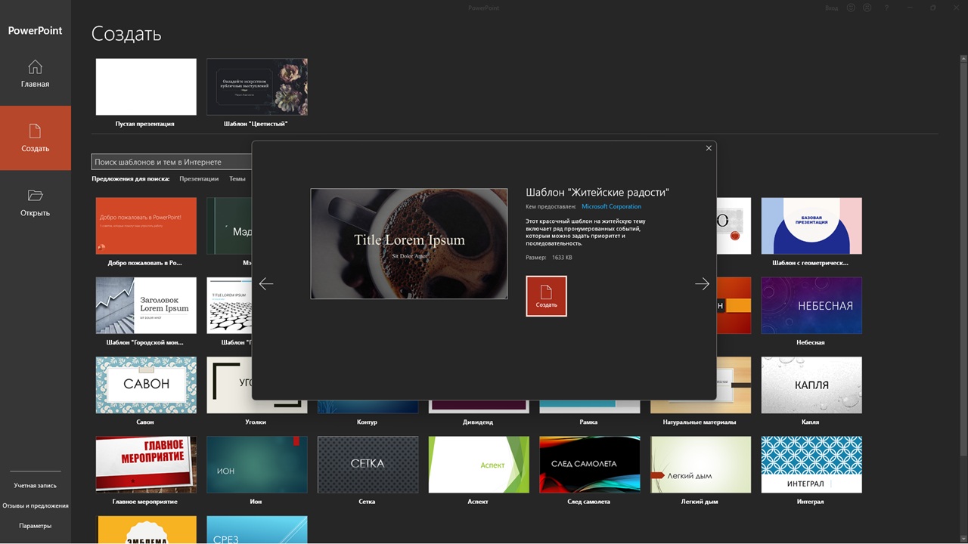Open the Microsoft Corporation link
Screen dimensions: 968x544
[611, 206]
